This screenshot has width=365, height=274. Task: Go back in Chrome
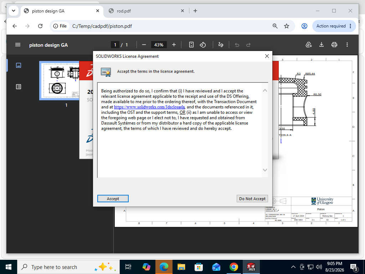click(x=15, y=26)
